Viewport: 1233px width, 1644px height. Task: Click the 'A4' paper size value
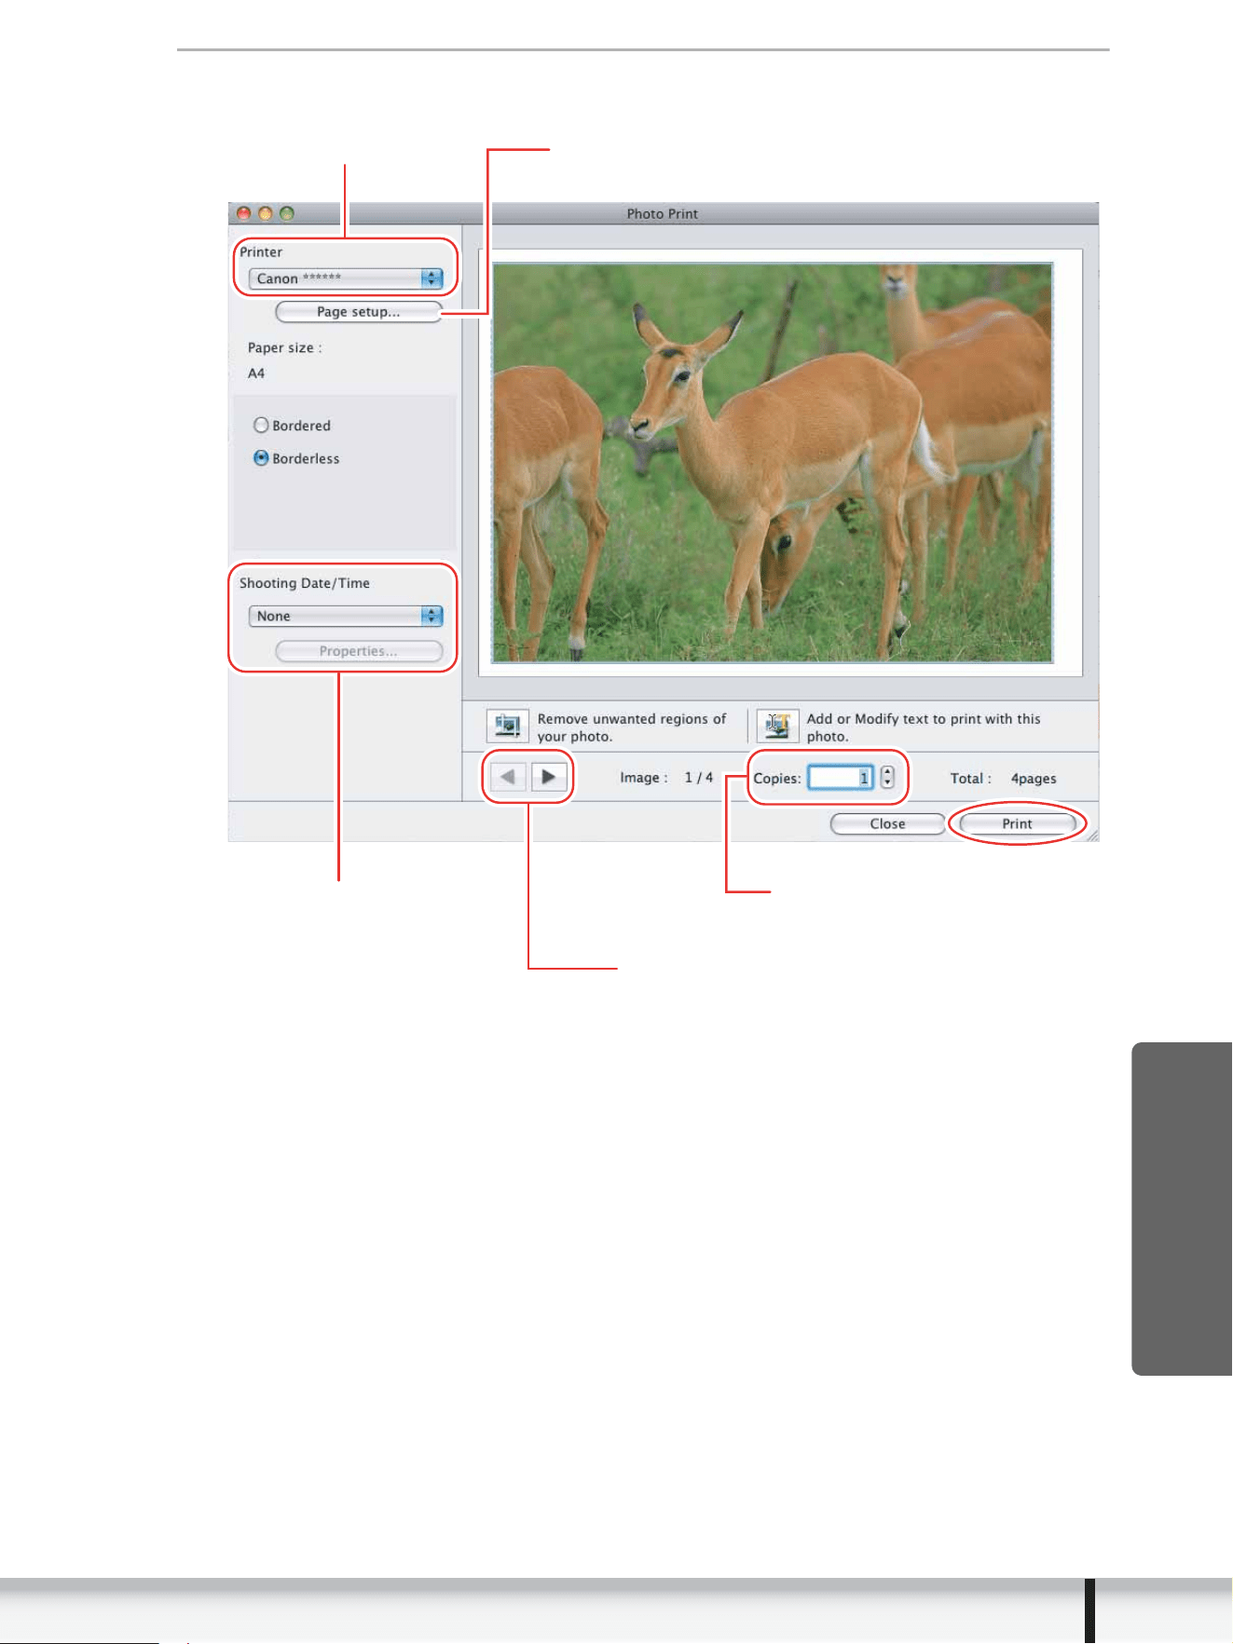(x=256, y=374)
